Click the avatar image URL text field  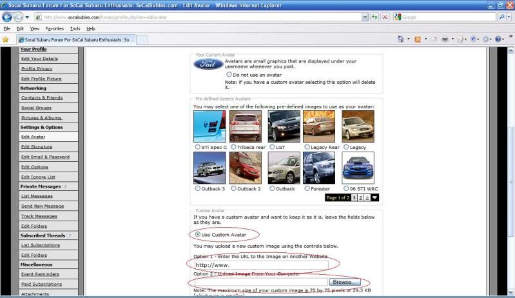point(260,264)
